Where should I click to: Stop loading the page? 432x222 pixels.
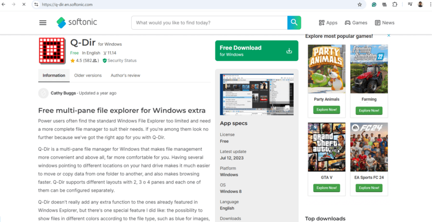pos(24,4)
